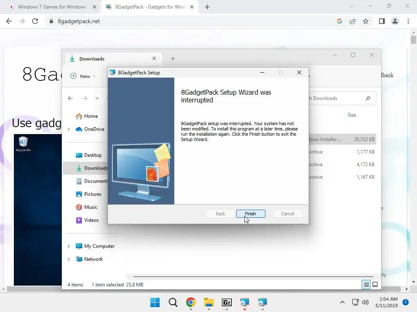Show hidden system tray icons

(x=342, y=302)
